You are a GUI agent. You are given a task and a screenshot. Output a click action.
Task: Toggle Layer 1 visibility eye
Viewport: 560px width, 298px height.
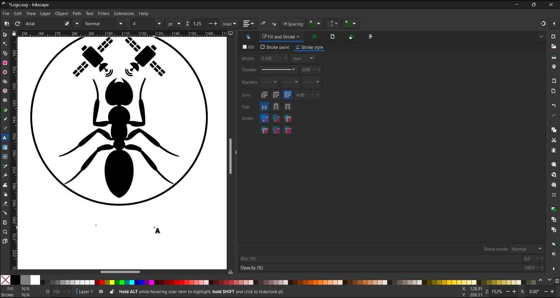click(101, 291)
